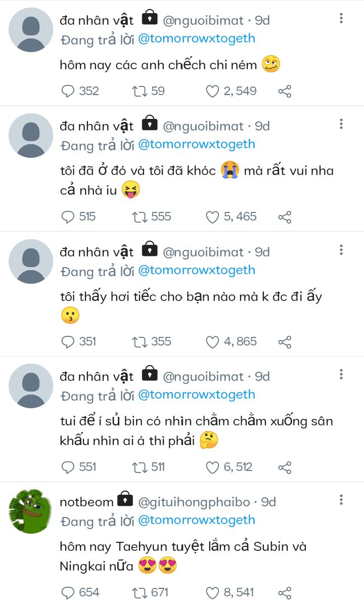Like the tweet with 2,549 likes
Image resolution: width=364 pixels, height=604 pixels.
coord(212,91)
